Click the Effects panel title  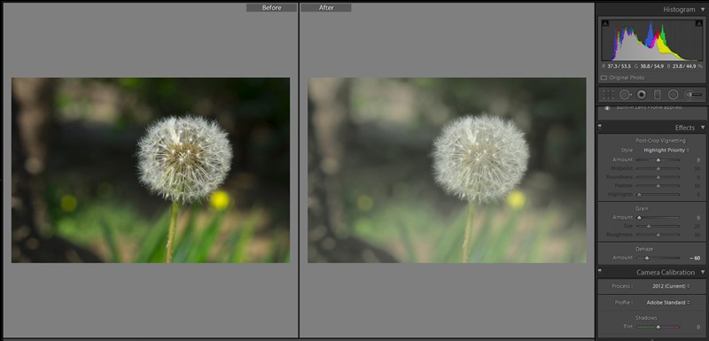coord(684,128)
